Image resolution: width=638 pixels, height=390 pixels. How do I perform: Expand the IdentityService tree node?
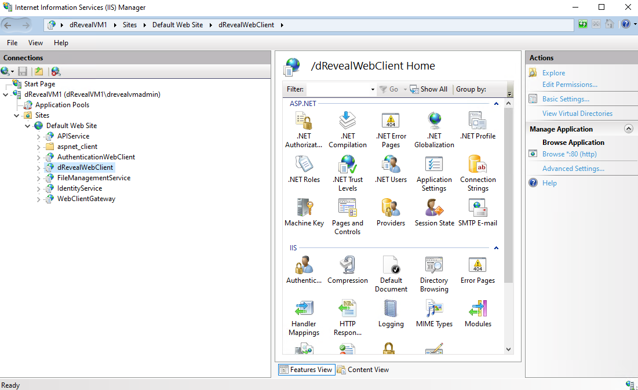[x=39, y=188]
